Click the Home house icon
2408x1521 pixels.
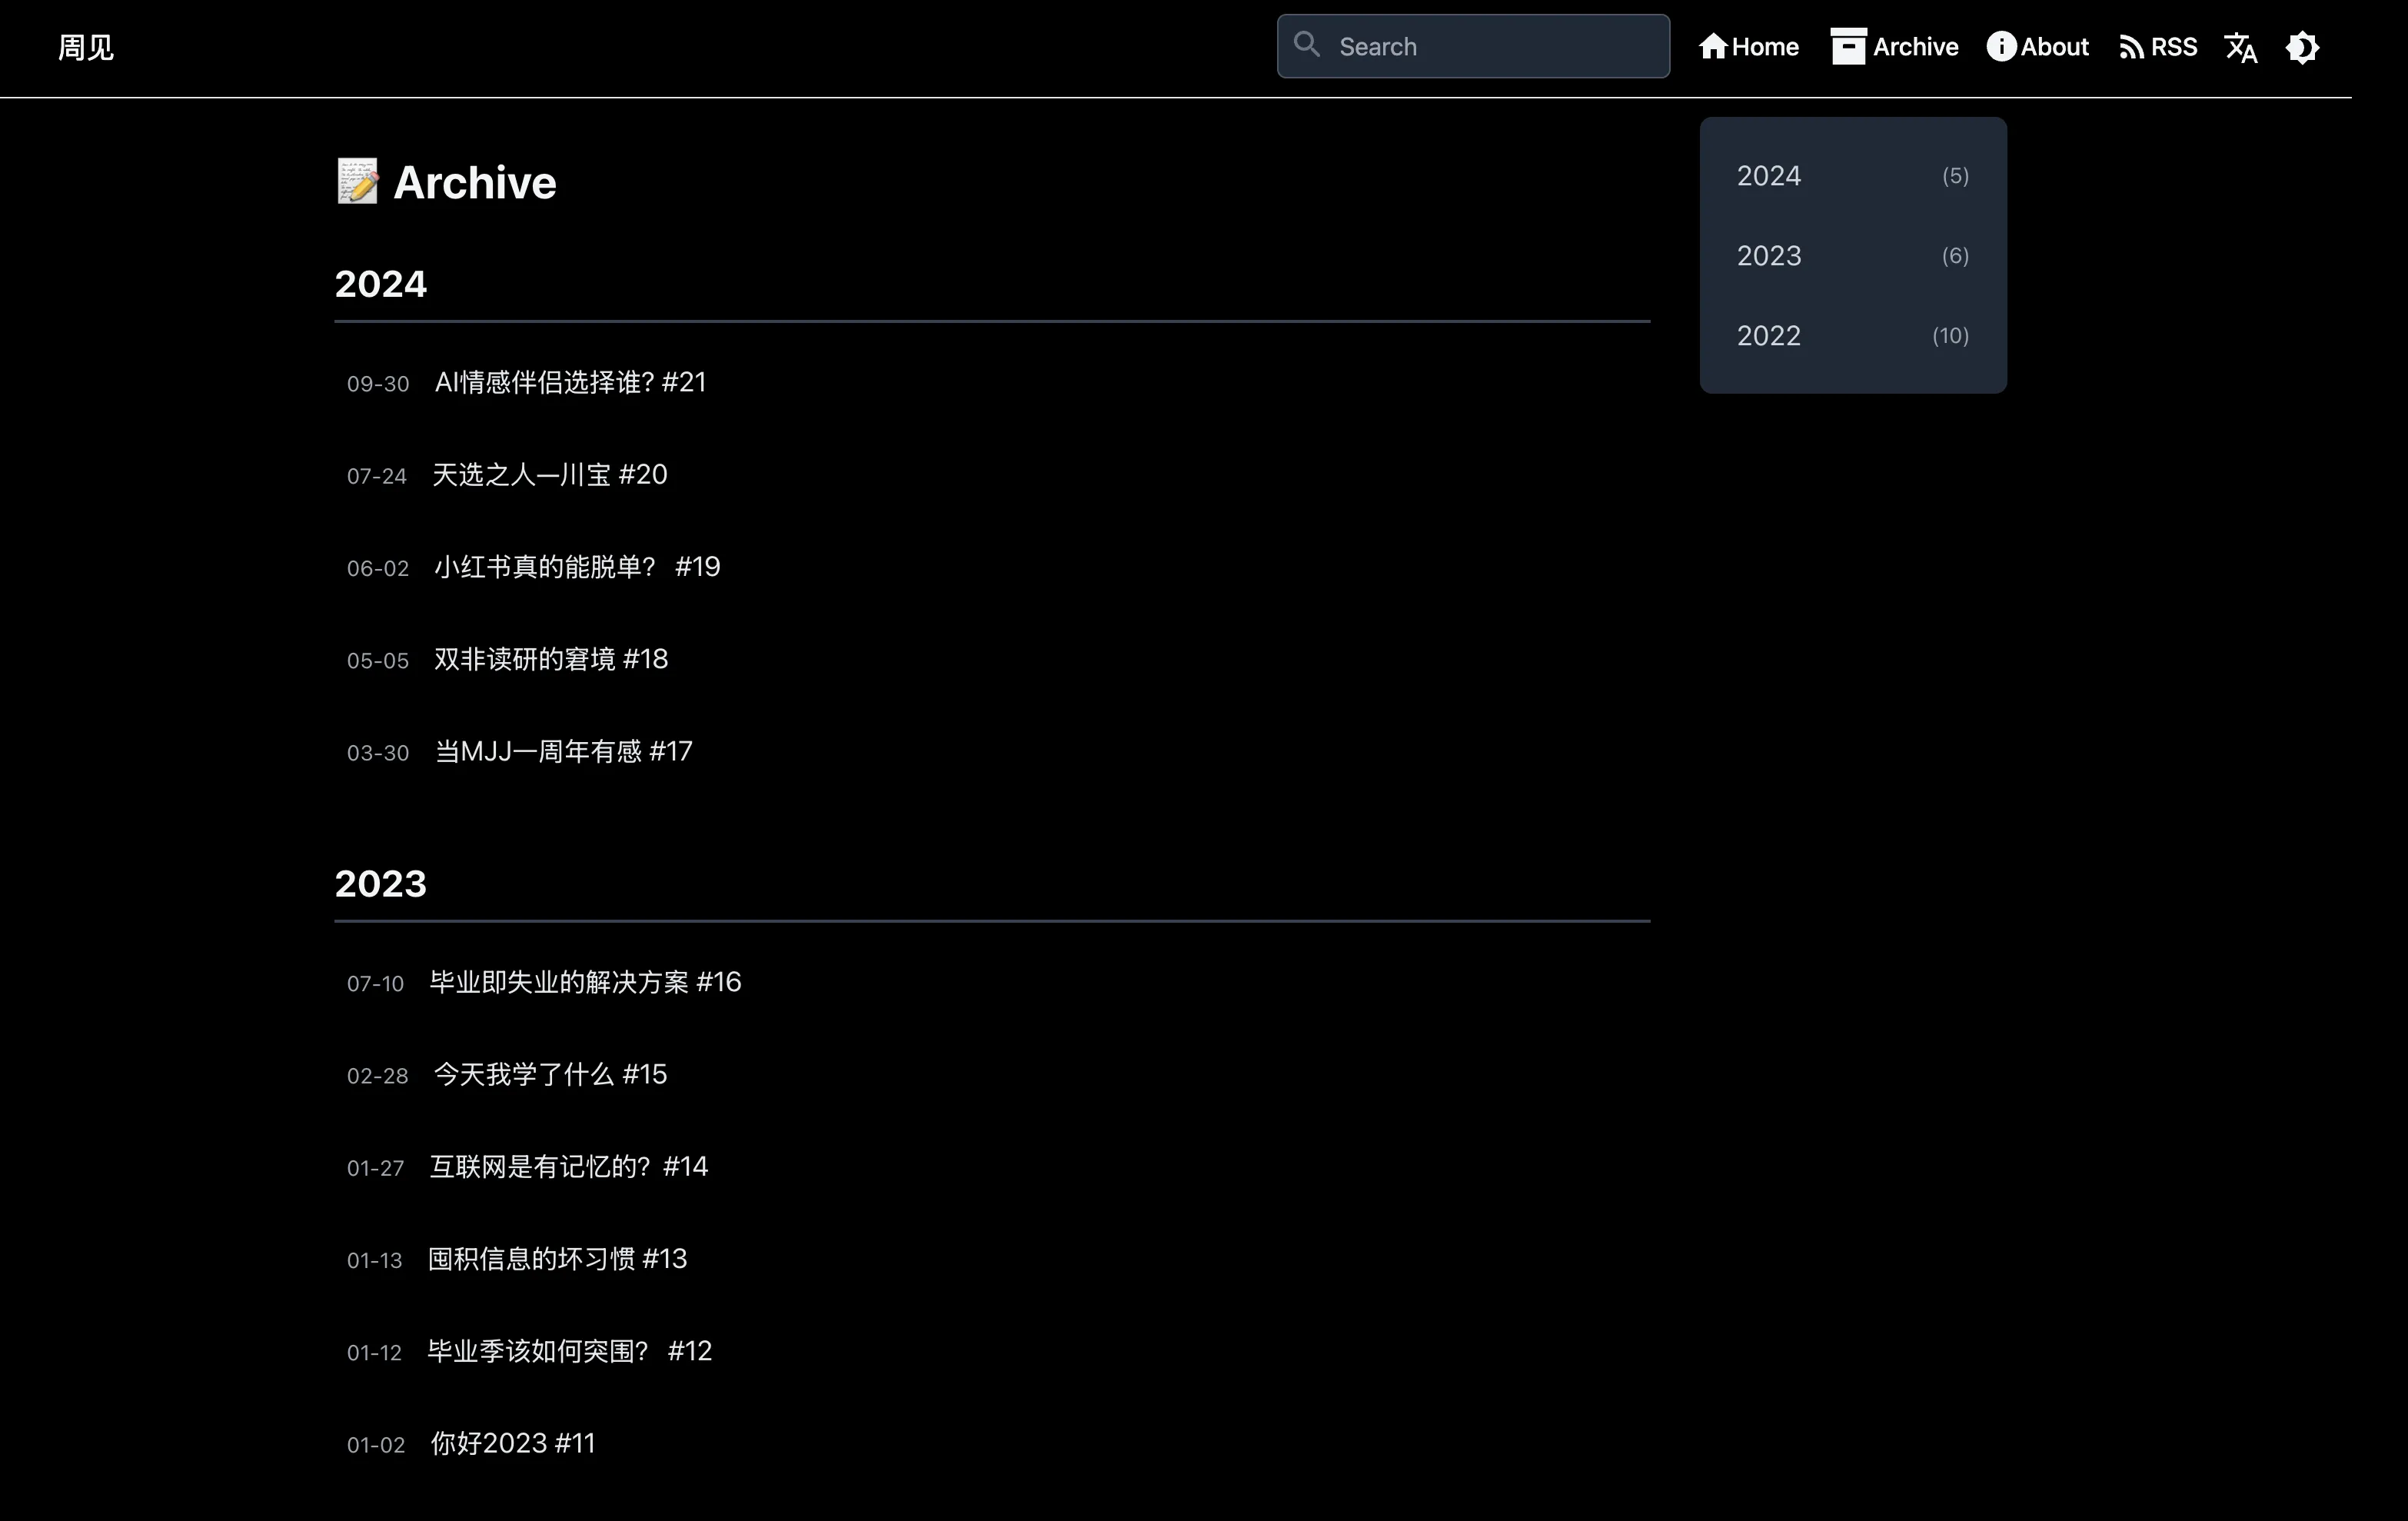tap(1713, 47)
